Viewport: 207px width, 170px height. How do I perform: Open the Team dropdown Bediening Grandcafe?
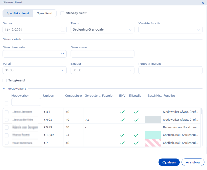102,30
